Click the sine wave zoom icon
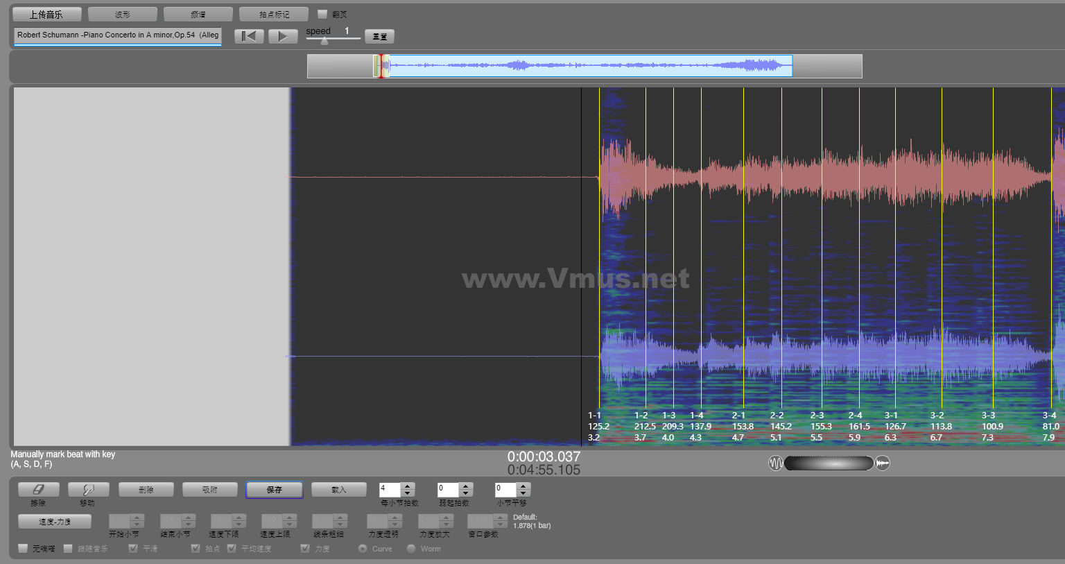Screen dimensions: 1065x564 tap(775, 463)
